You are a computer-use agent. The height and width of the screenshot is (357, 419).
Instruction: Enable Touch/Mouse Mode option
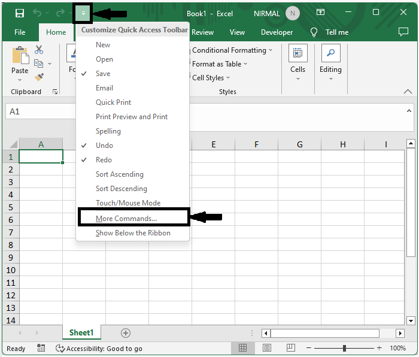point(132,202)
